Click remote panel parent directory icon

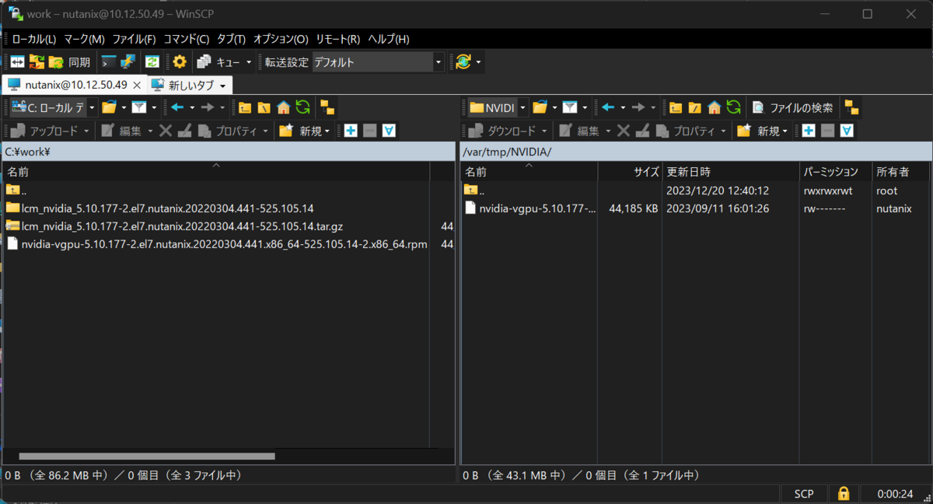676,107
